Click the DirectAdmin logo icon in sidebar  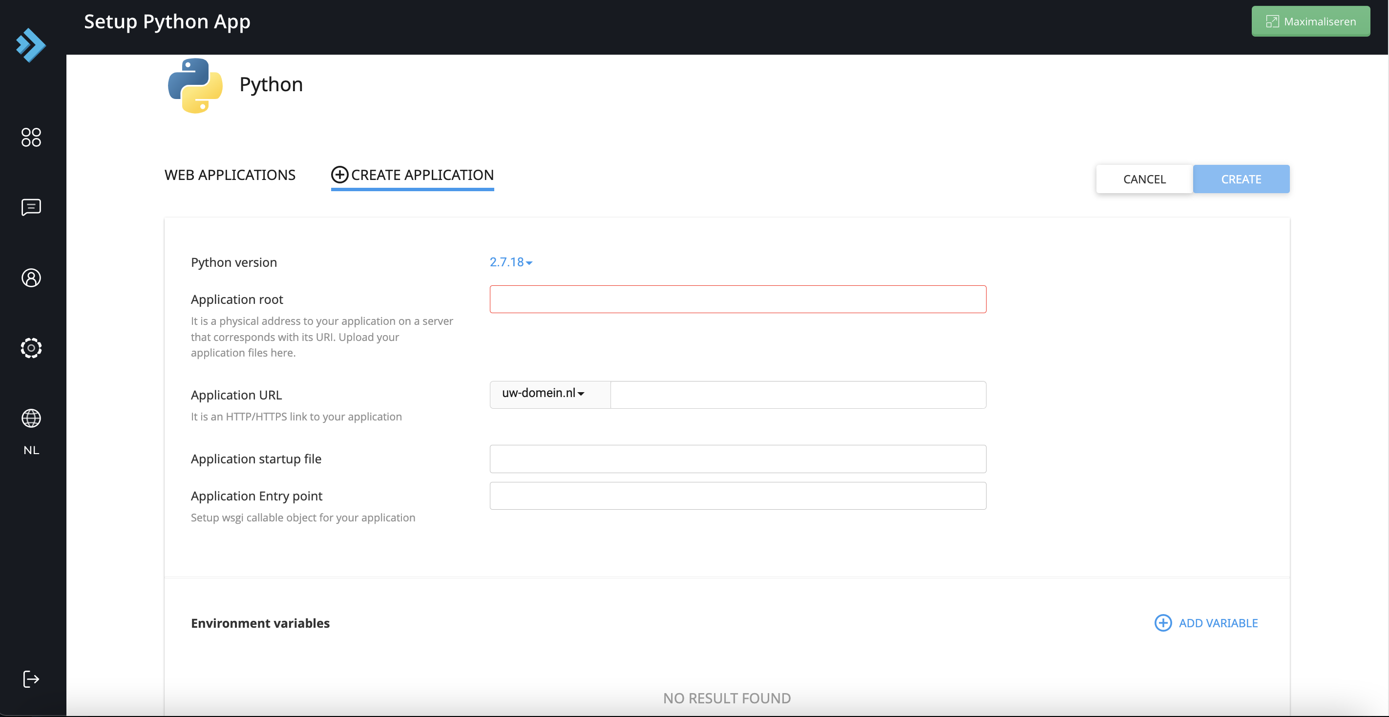coord(31,45)
